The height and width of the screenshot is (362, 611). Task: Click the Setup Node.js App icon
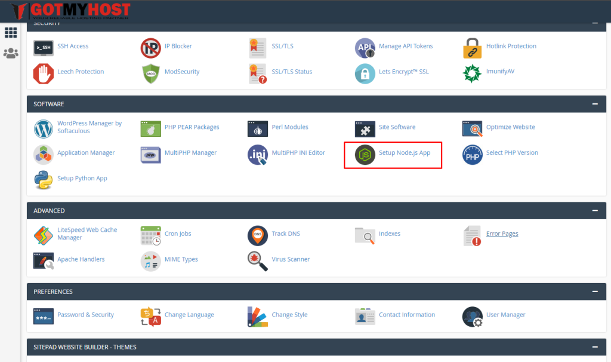[x=365, y=155]
